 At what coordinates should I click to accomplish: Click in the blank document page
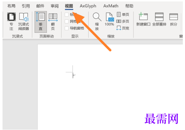[x=110, y=87]
